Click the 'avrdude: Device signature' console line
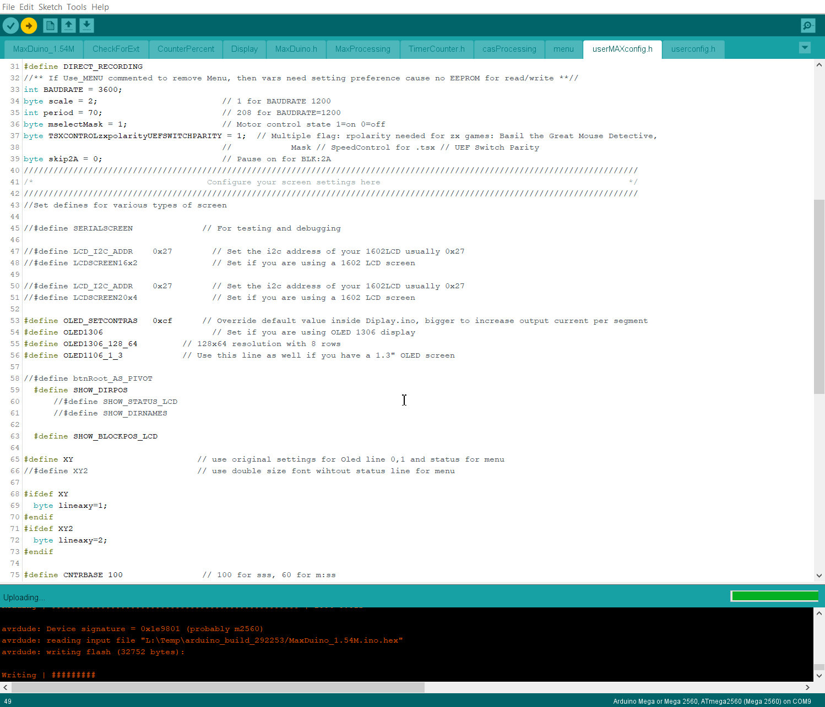The width and height of the screenshot is (825, 707). tap(132, 629)
